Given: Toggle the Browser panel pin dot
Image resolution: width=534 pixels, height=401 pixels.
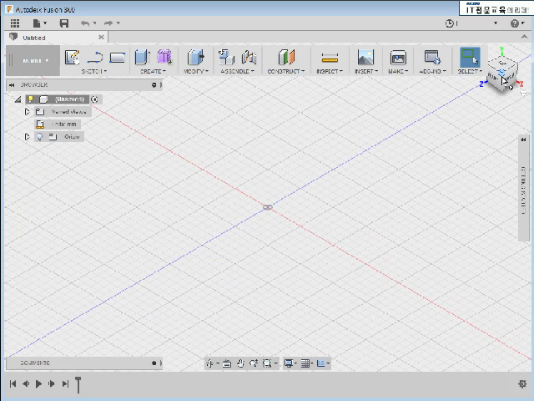Looking at the screenshot, I should coord(154,85).
